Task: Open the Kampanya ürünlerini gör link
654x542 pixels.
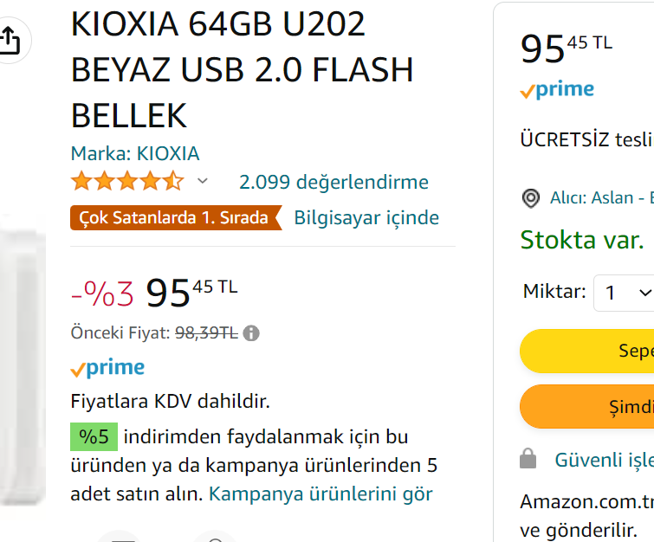Action: pos(321,494)
